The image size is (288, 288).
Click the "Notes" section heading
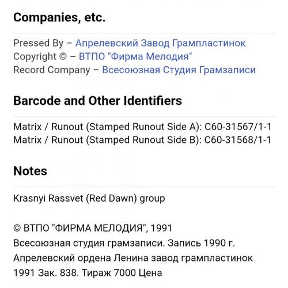click(x=30, y=171)
